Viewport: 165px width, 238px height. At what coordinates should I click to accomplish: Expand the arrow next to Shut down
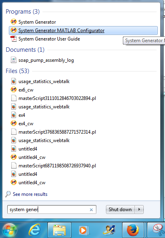(139, 210)
